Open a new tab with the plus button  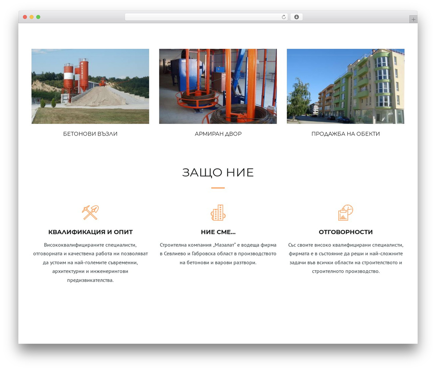coord(413,19)
